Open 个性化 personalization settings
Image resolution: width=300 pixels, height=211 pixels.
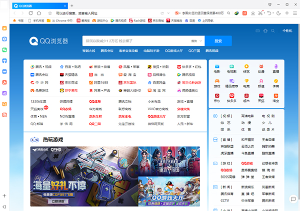pos(287,31)
